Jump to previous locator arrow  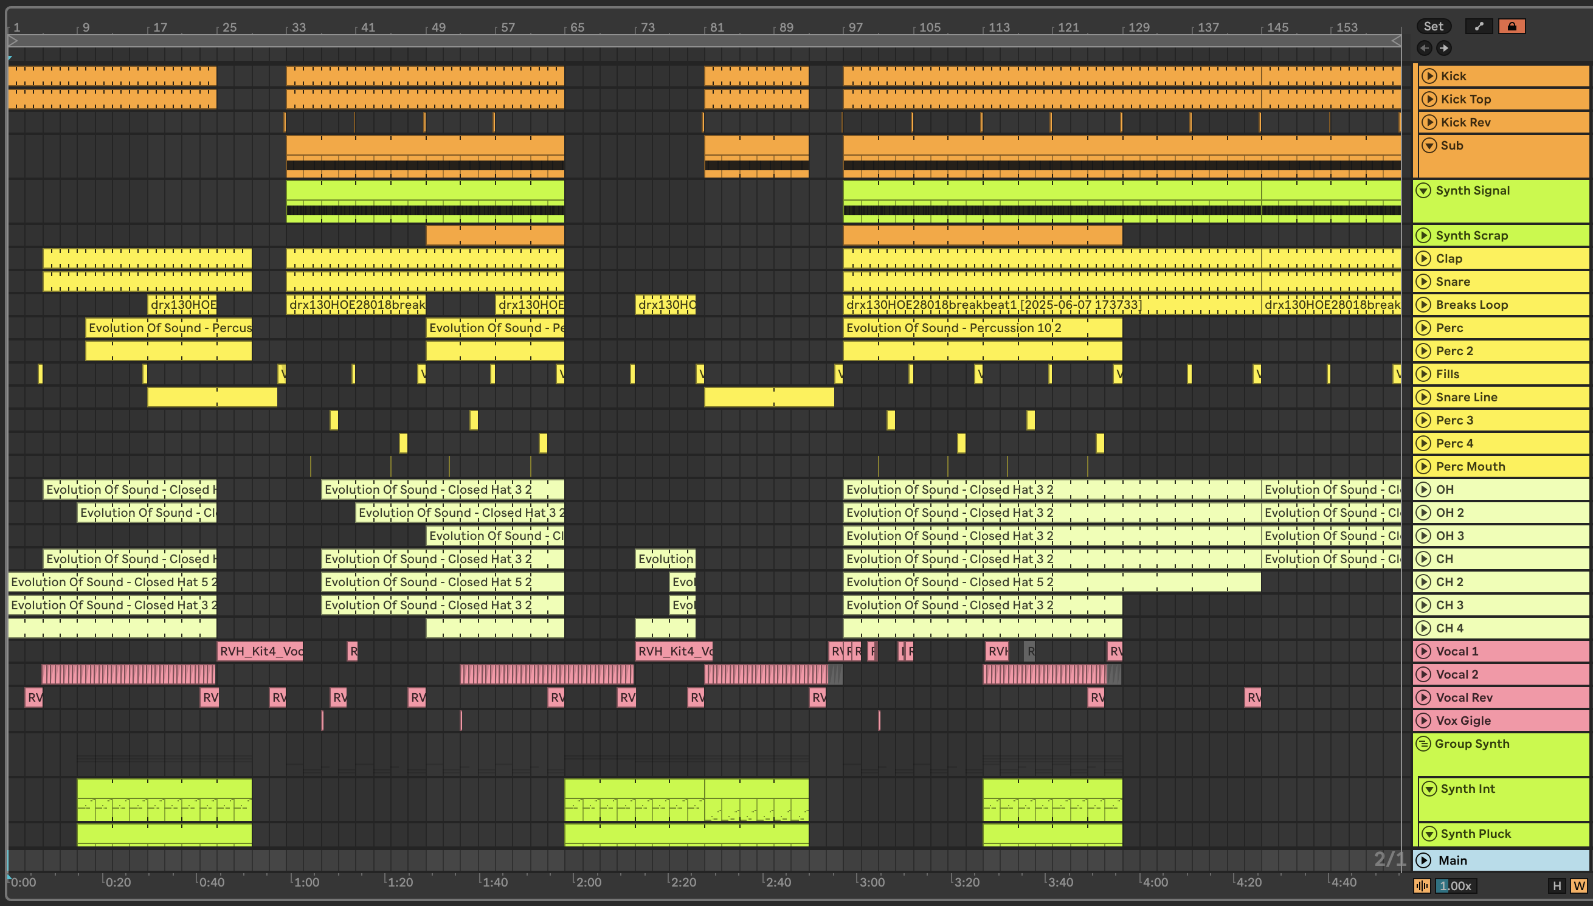(x=1425, y=48)
